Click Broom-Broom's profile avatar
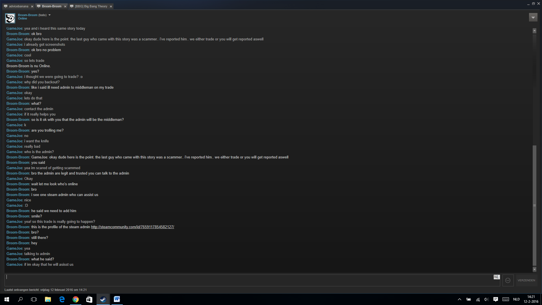This screenshot has width=542, height=305. tap(10, 18)
